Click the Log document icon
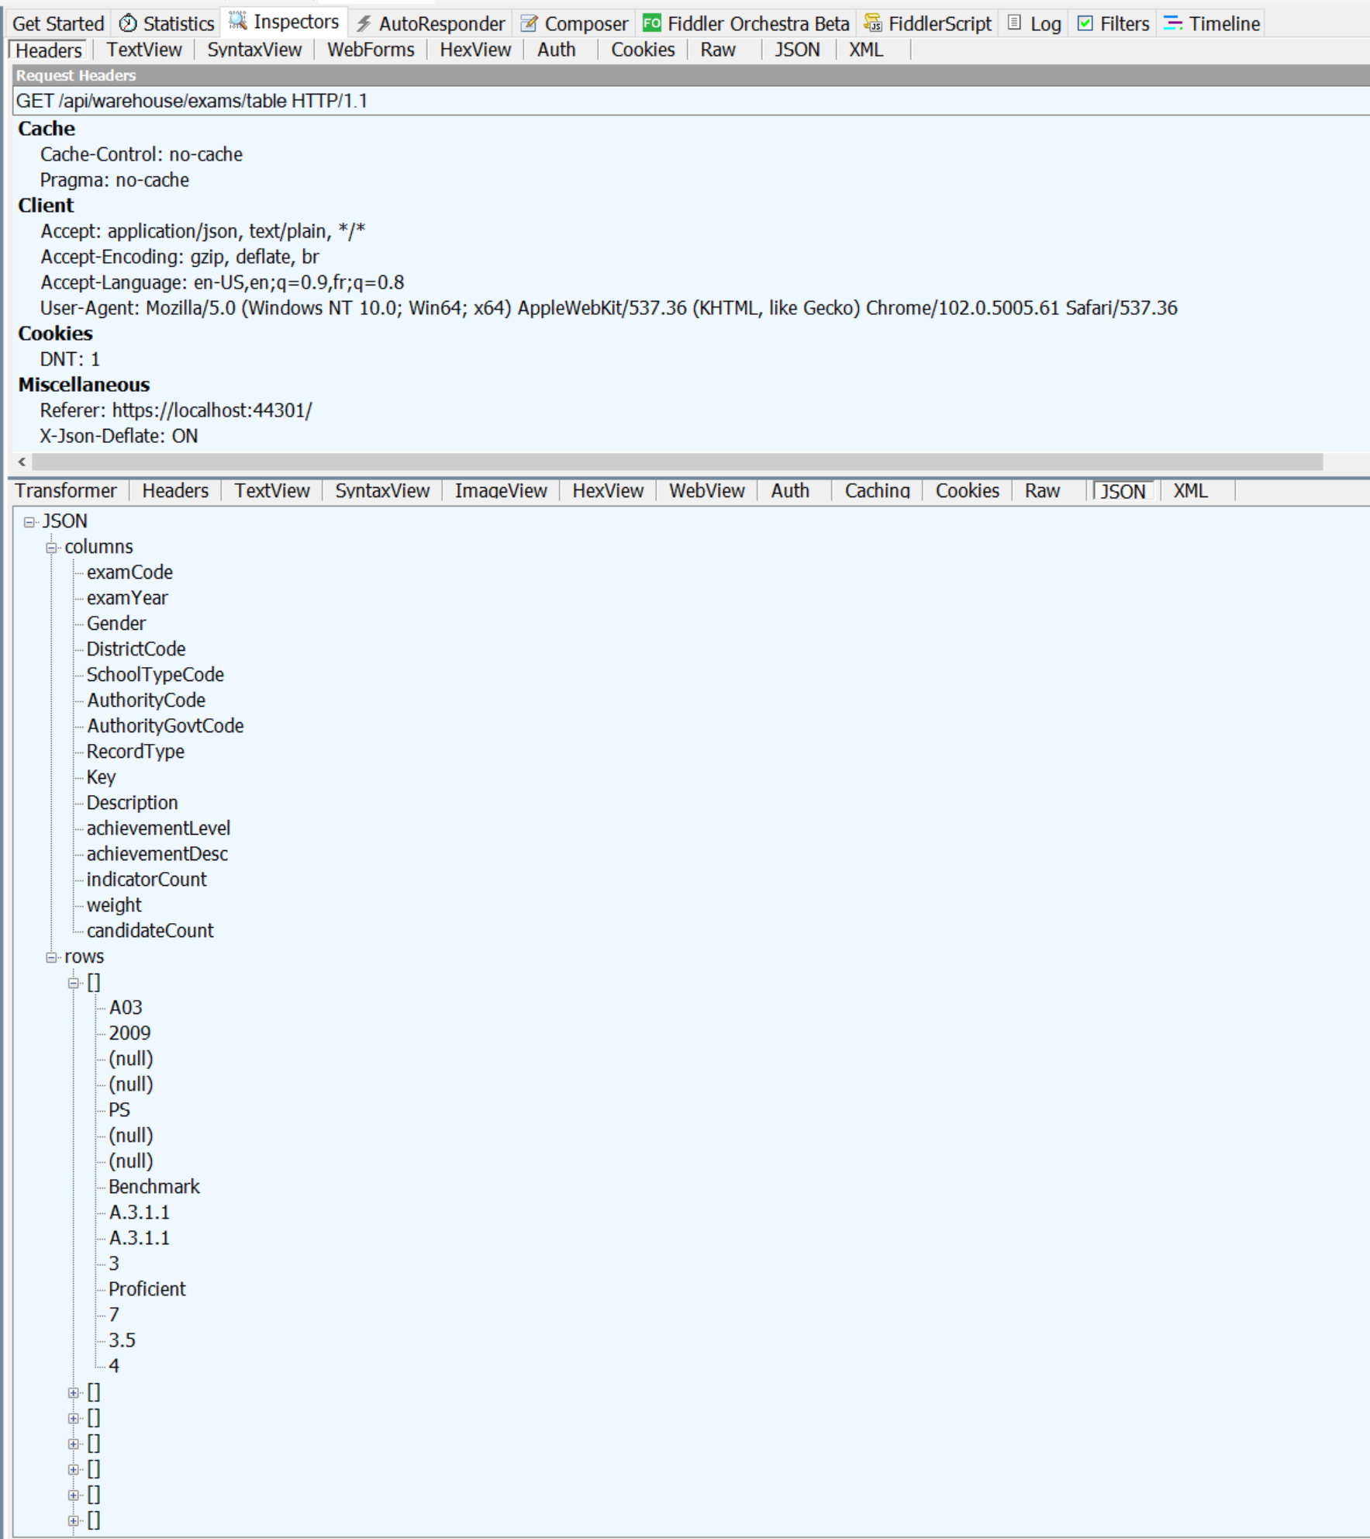1370x1539 pixels. pyautogui.click(x=1014, y=23)
